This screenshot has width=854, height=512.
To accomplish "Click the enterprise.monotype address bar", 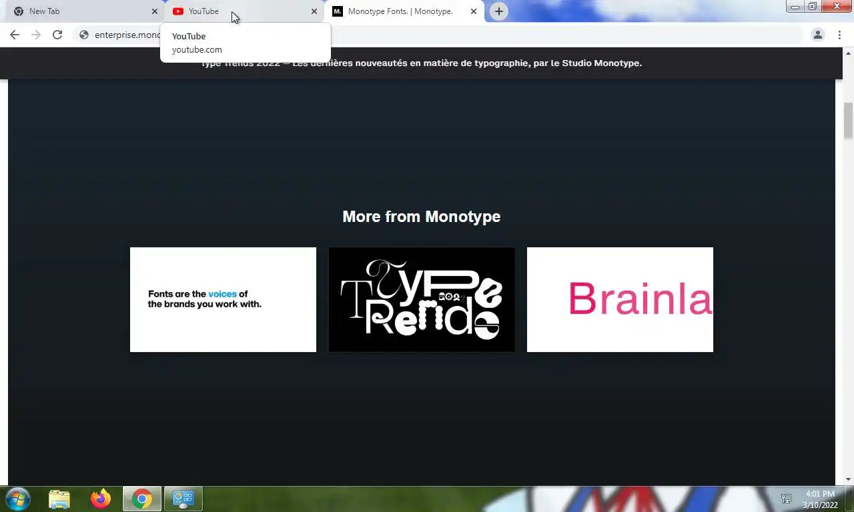I will click(437, 35).
